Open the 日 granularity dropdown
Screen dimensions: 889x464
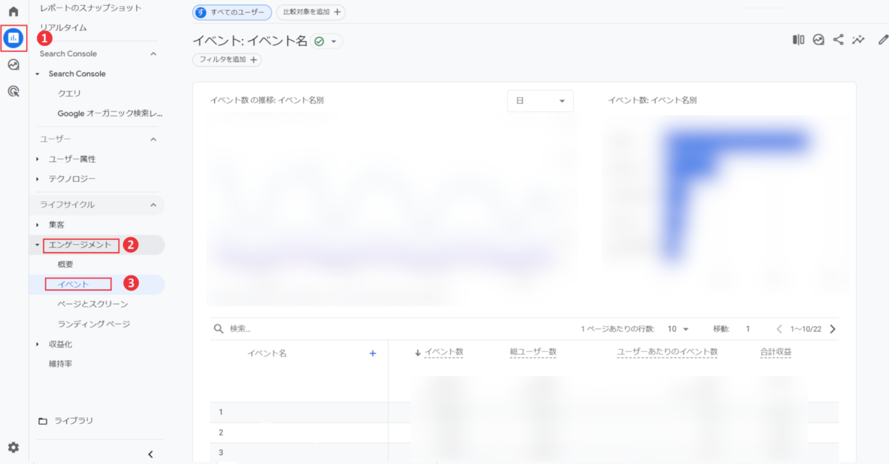541,101
